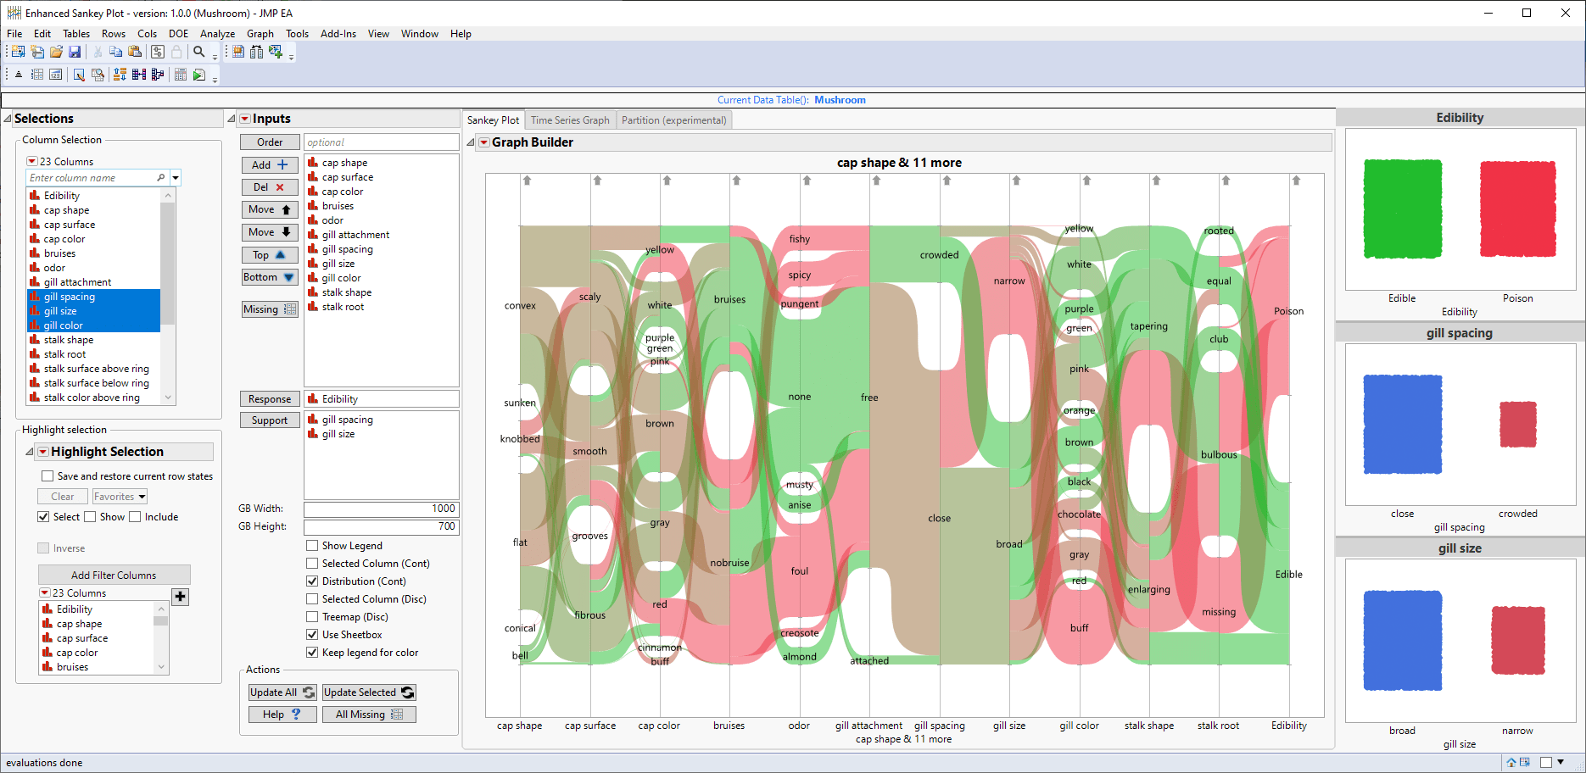Viewport: 1586px width, 773px height.
Task: Click the Home window icon in the status bar
Action: 1511,762
